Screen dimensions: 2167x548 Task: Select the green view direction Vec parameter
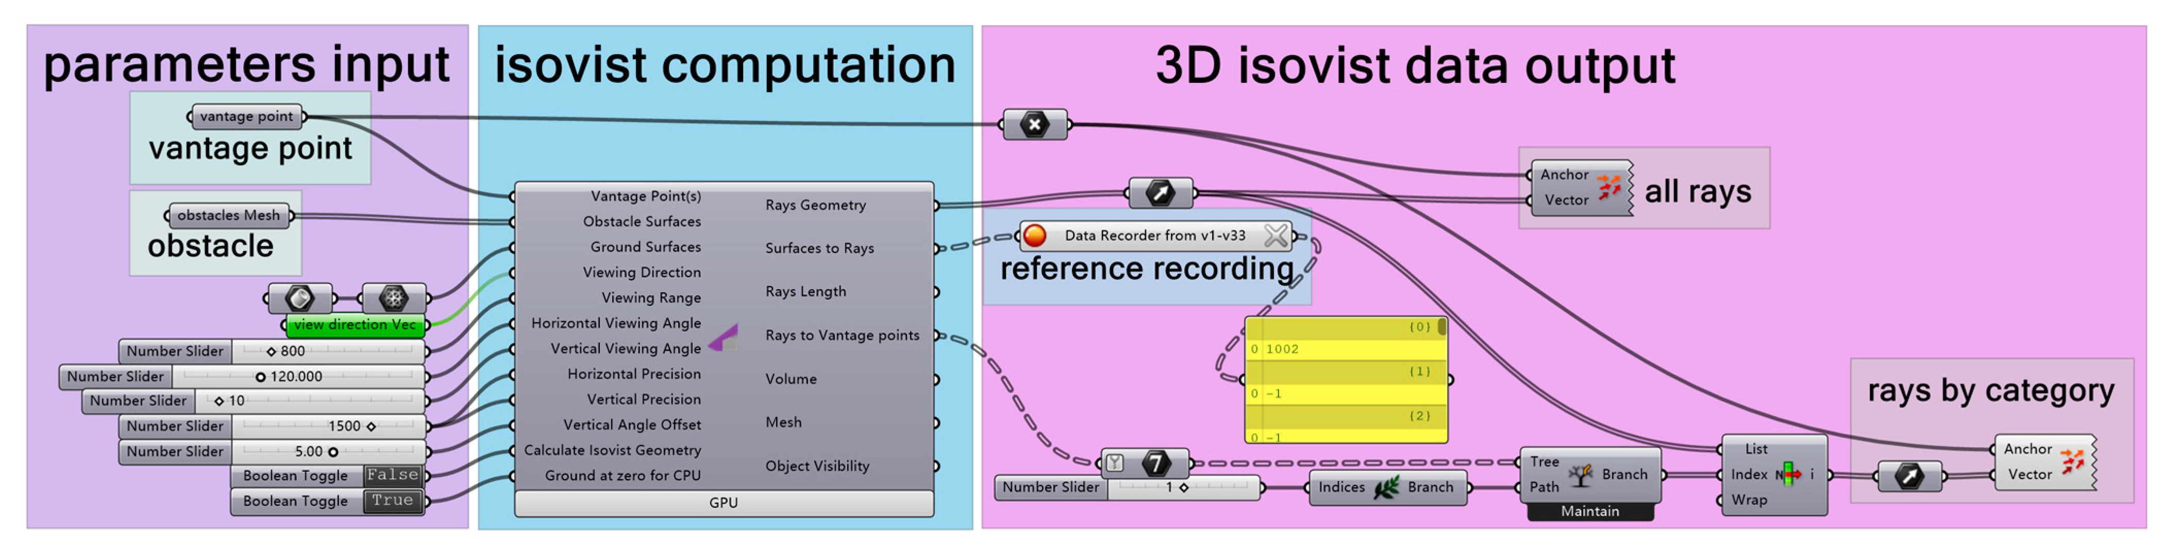(355, 325)
